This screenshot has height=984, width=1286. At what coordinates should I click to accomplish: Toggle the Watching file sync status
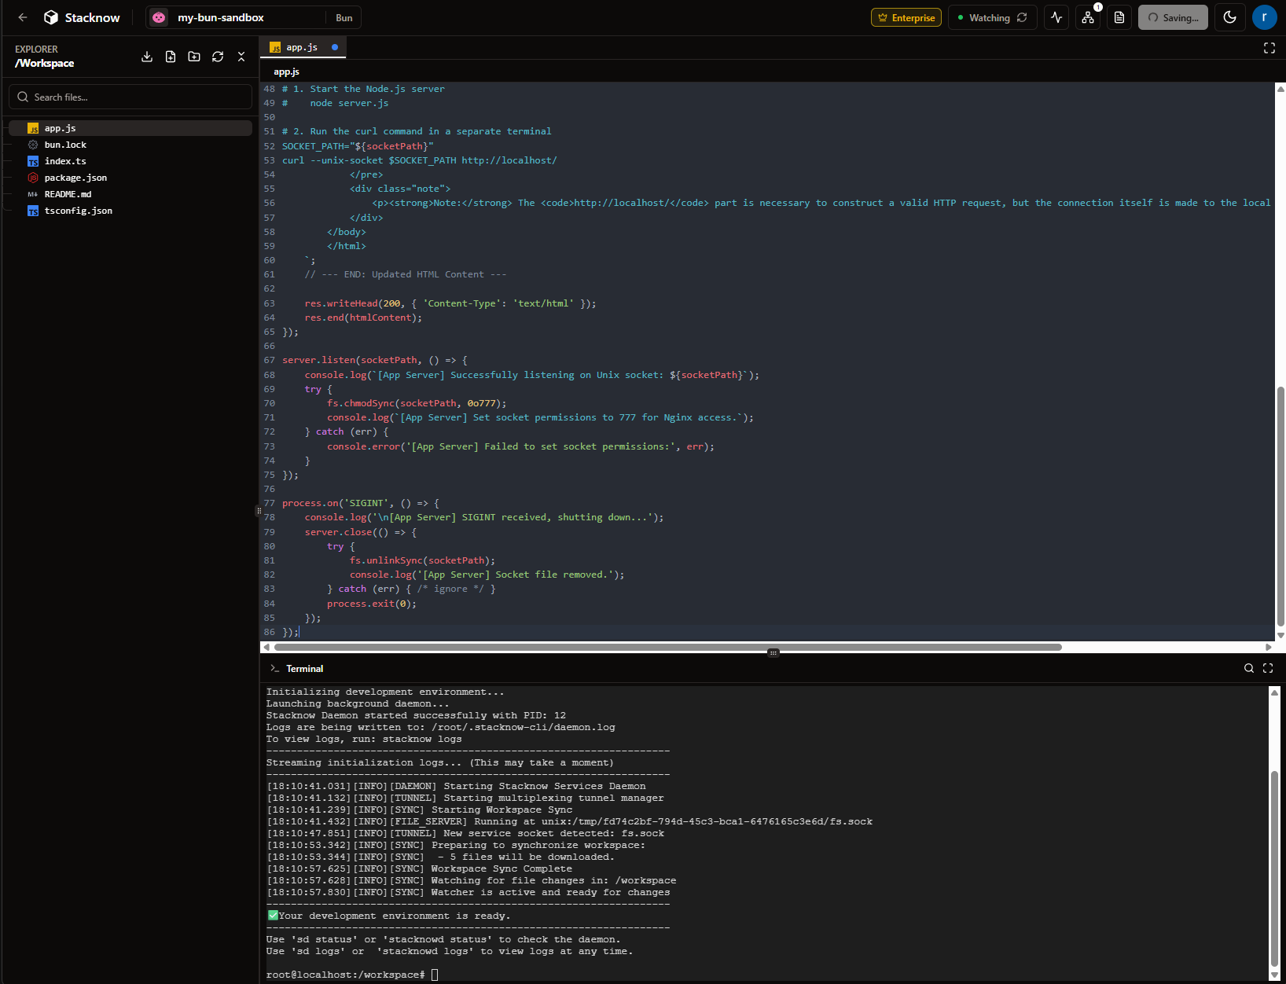(992, 17)
